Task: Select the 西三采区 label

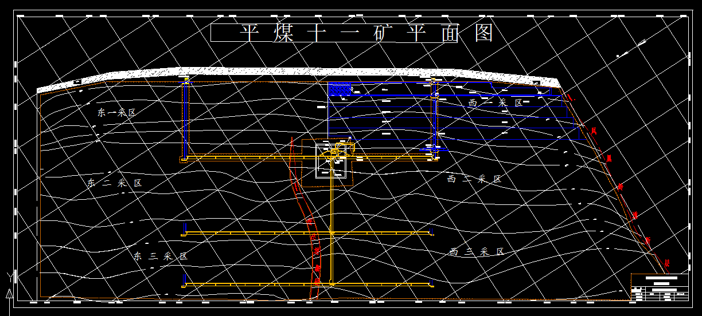Action: (477, 252)
